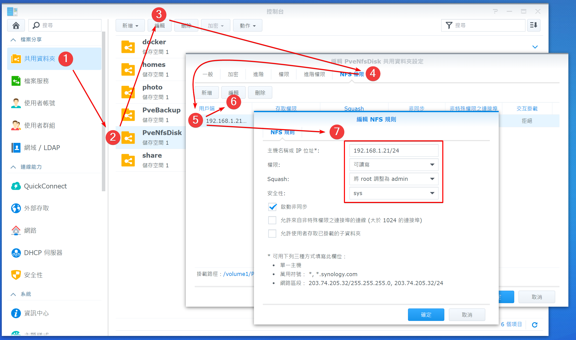
Task: Click the refresh icon near item count
Action: [x=535, y=324]
